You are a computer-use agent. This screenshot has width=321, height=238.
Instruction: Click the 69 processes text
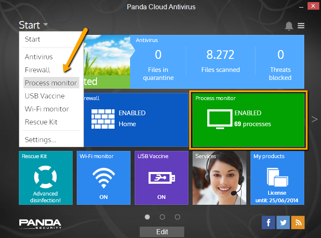tap(253, 124)
